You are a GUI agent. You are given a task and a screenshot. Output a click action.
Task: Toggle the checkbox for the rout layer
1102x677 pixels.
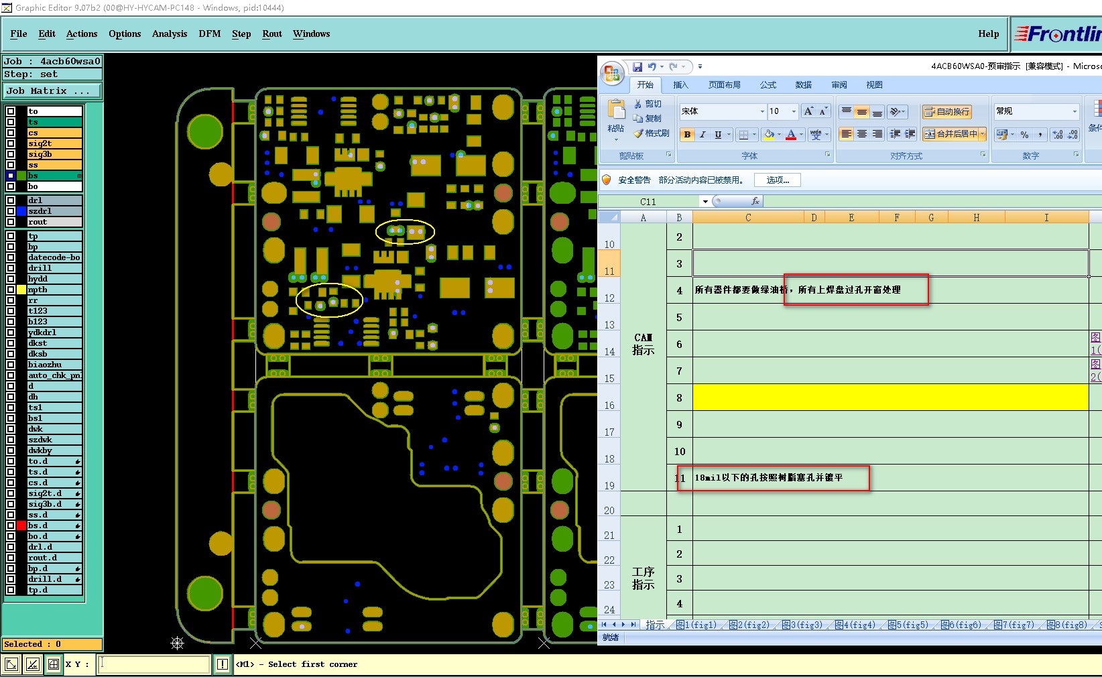(x=11, y=221)
